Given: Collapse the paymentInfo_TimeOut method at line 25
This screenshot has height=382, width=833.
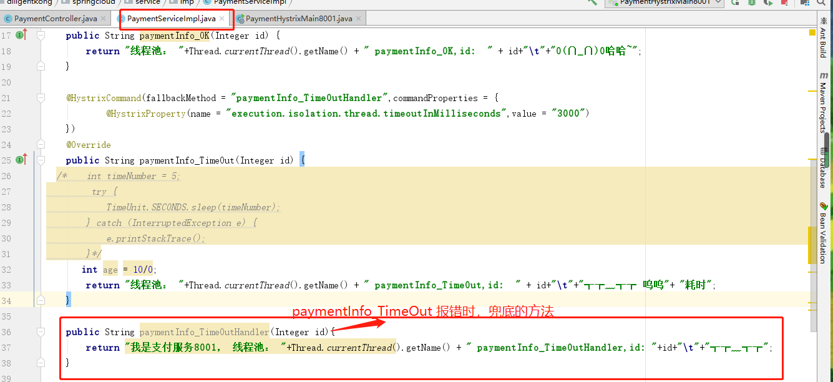Looking at the screenshot, I should pos(41,160).
